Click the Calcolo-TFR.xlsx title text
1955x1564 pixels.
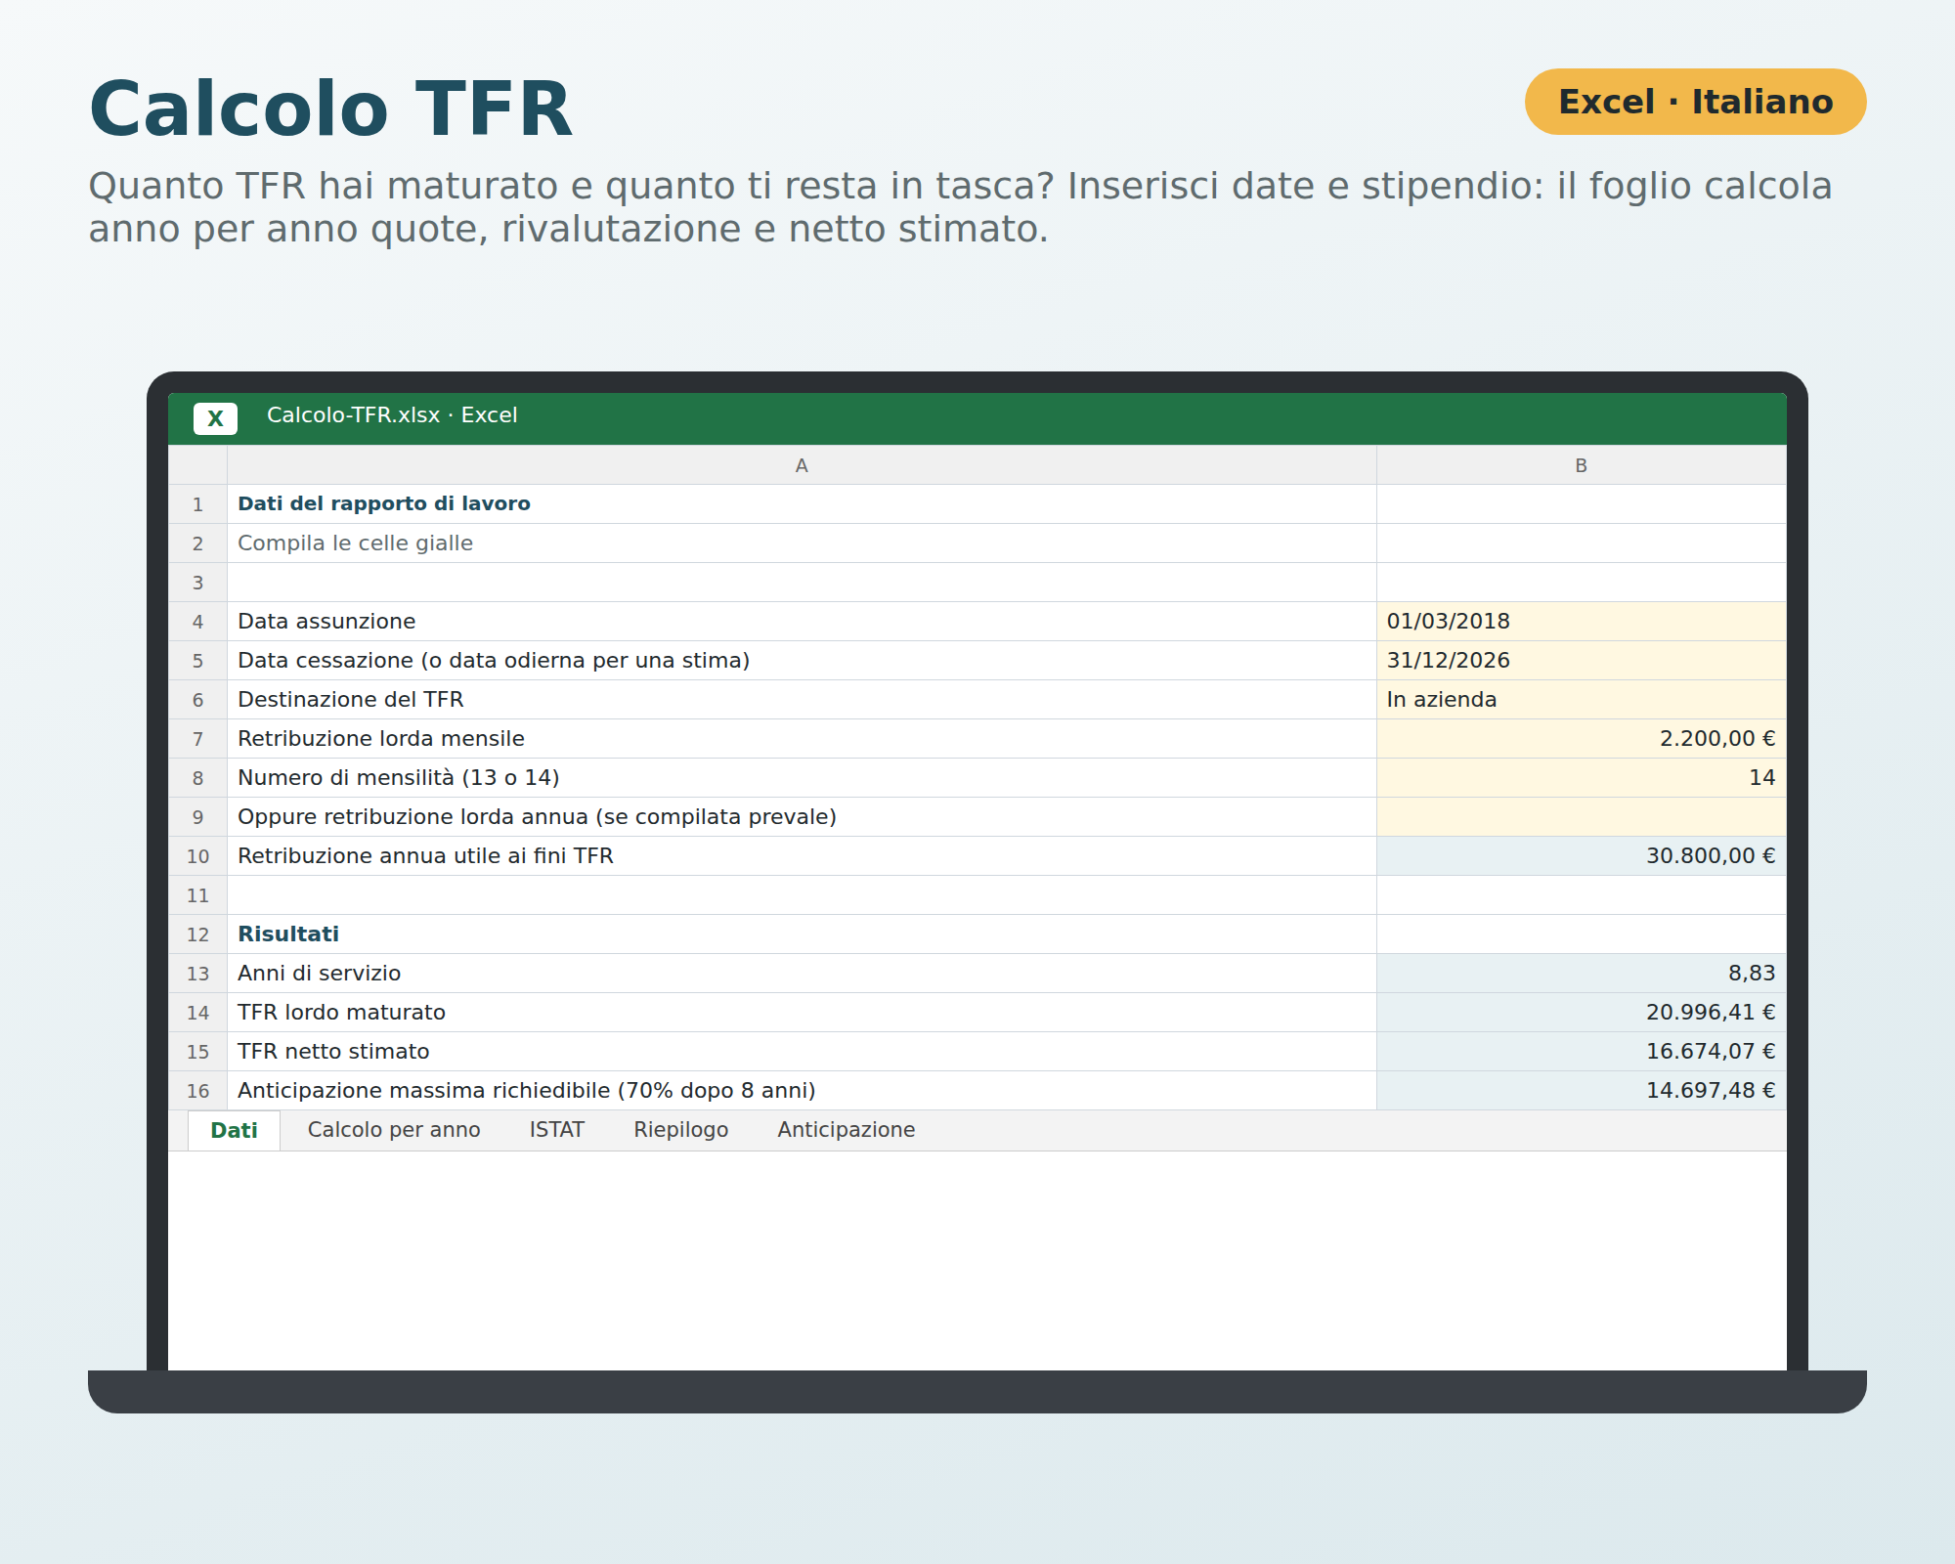pos(392,415)
